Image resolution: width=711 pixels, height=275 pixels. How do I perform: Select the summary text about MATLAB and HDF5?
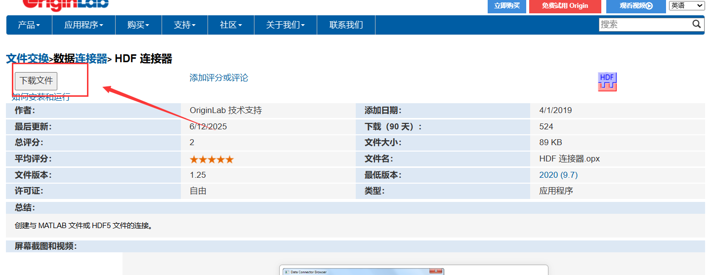84,226
